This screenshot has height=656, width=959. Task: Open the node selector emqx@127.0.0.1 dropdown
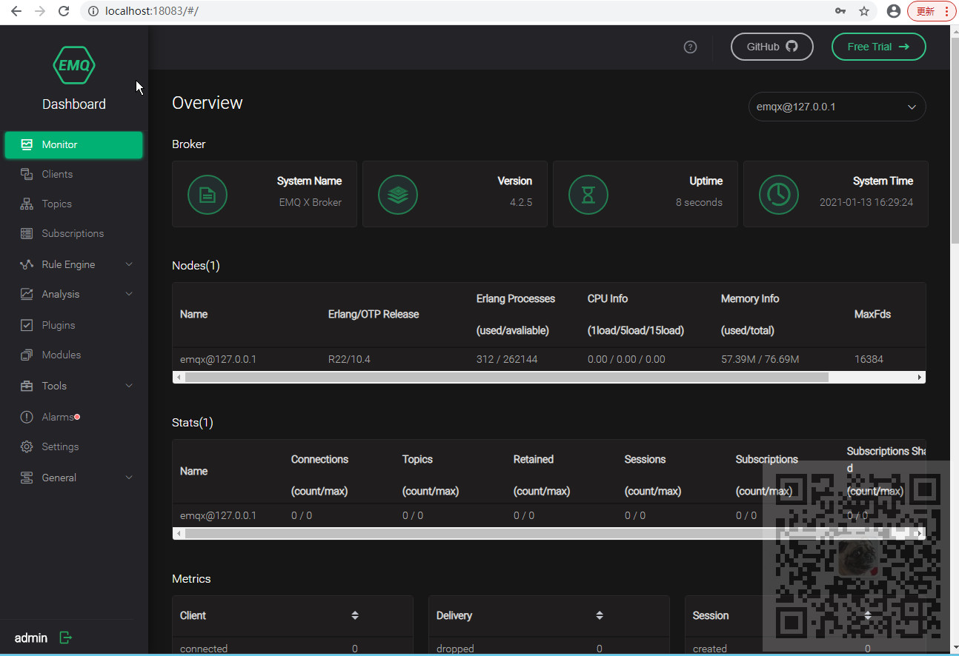pos(837,107)
